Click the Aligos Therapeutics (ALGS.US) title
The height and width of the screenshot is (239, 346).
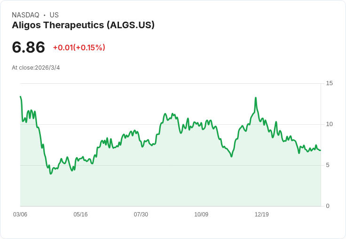pyautogui.click(x=83, y=25)
